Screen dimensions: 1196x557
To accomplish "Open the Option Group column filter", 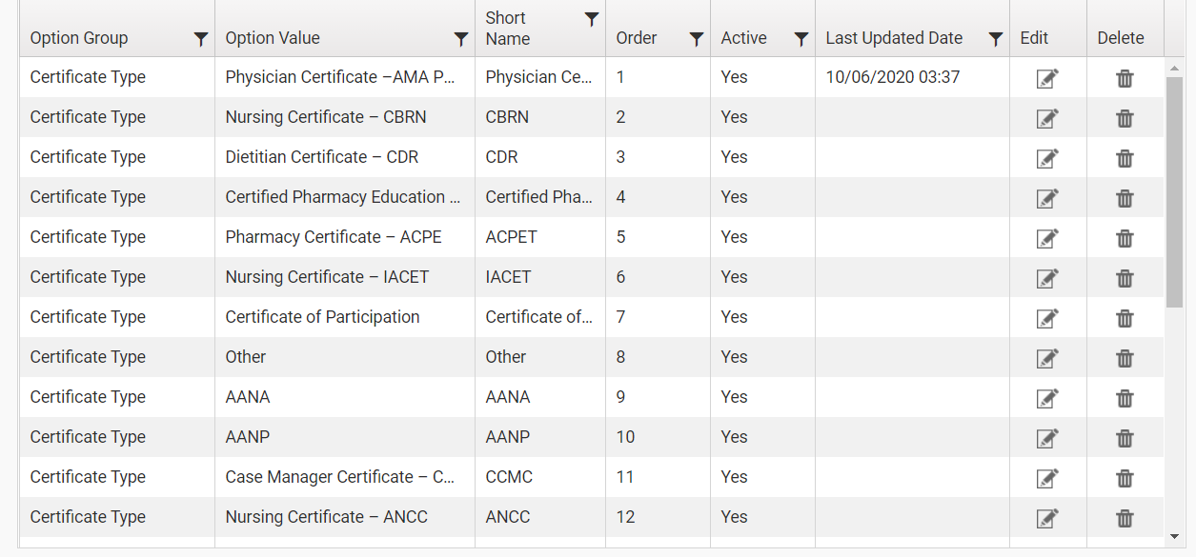I will tap(201, 39).
